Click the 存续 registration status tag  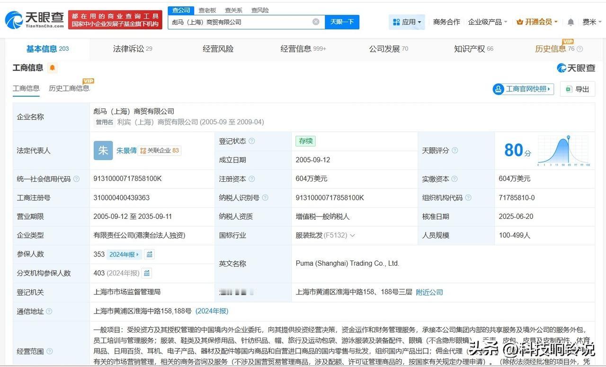305,141
